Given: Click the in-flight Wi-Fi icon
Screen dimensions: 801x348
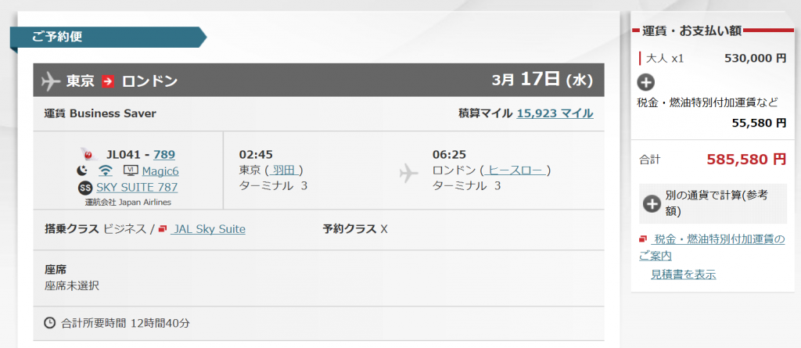Looking at the screenshot, I should tap(105, 170).
